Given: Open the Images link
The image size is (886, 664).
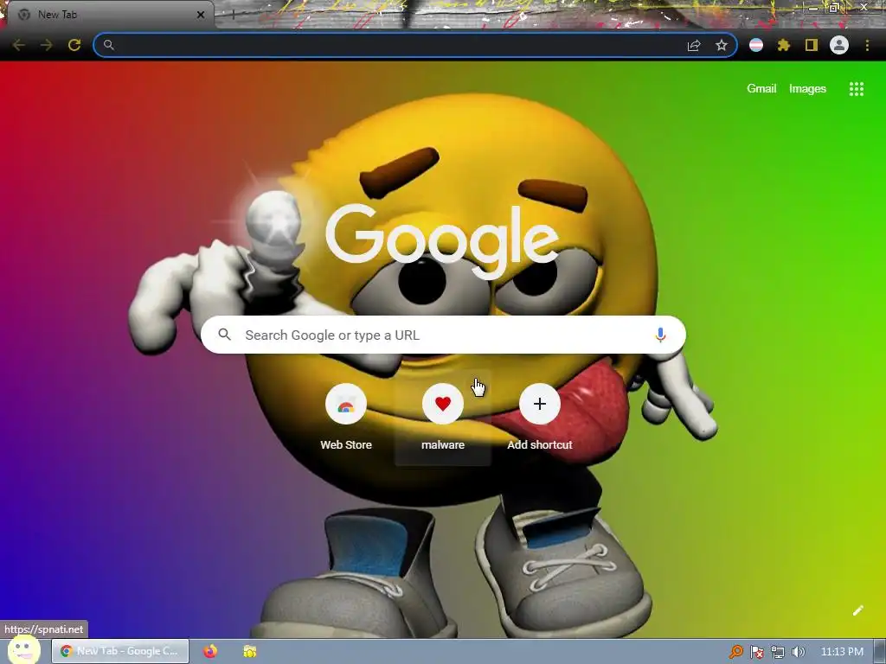Looking at the screenshot, I should [x=807, y=89].
